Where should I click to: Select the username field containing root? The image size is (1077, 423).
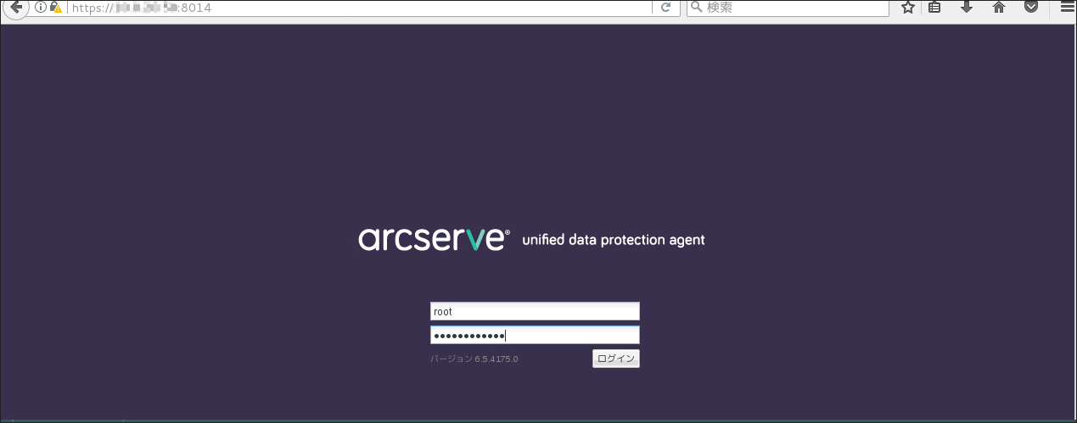coord(535,312)
